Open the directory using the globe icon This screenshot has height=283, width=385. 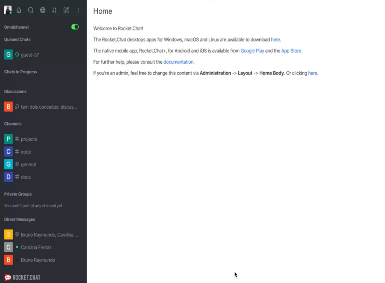[42, 10]
